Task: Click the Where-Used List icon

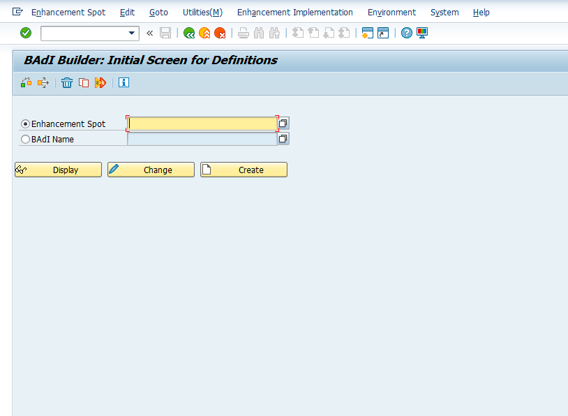Action: point(43,83)
